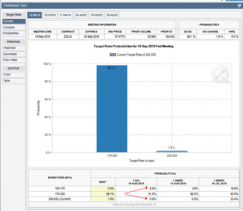Select the 18 Sep19 meeting tab
Viewport: 243px width, 211px height.
[x=35, y=15]
